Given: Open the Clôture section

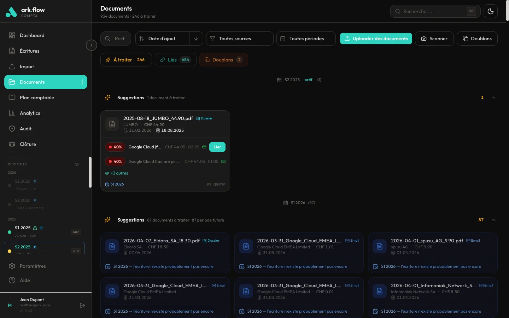Looking at the screenshot, I should (x=28, y=144).
